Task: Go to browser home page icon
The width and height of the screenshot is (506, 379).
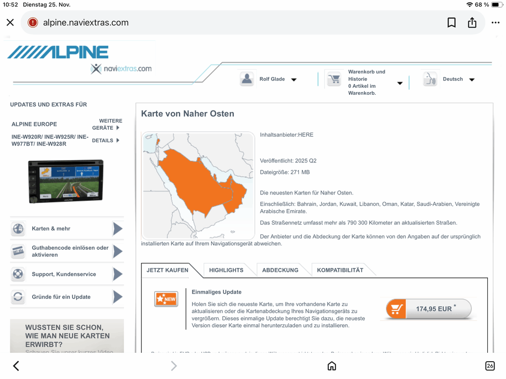Action: click(332, 366)
